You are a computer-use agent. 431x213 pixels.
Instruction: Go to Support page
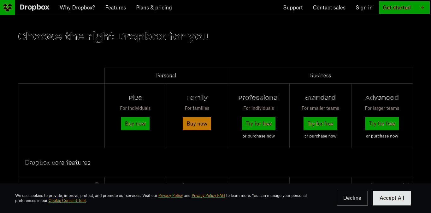pos(293,8)
